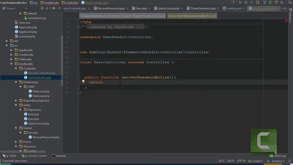Switch to SecurityController.php editor tab
The image size is (293, 165).
tap(74, 8)
